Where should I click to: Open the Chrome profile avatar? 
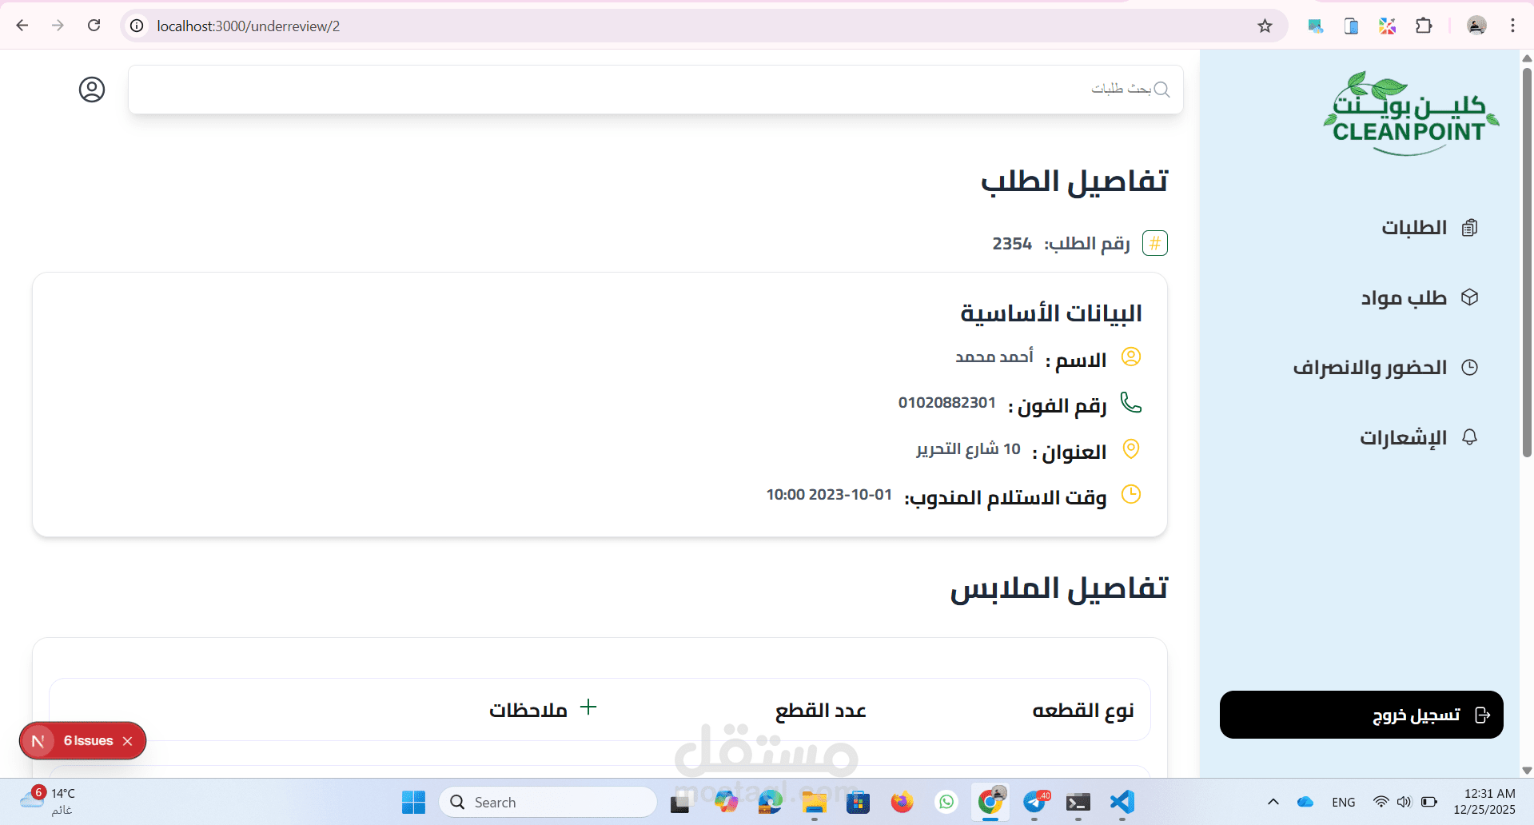1476,26
